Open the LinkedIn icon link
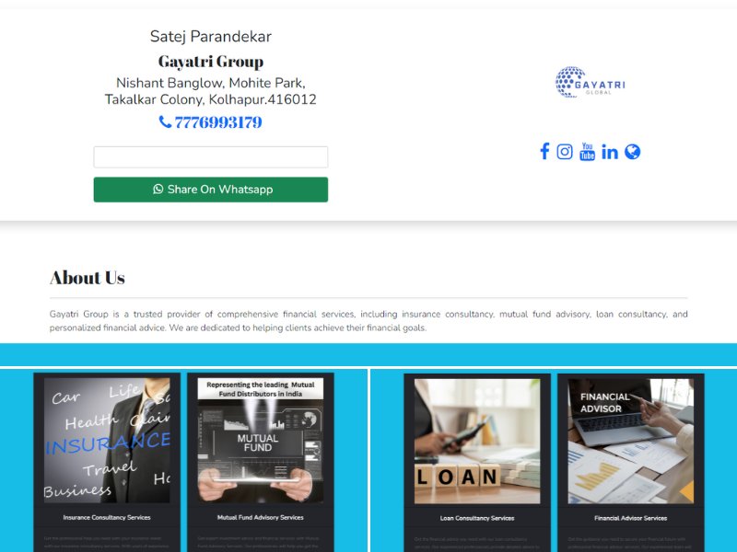Viewport: 737px width, 552px height. 610,152
